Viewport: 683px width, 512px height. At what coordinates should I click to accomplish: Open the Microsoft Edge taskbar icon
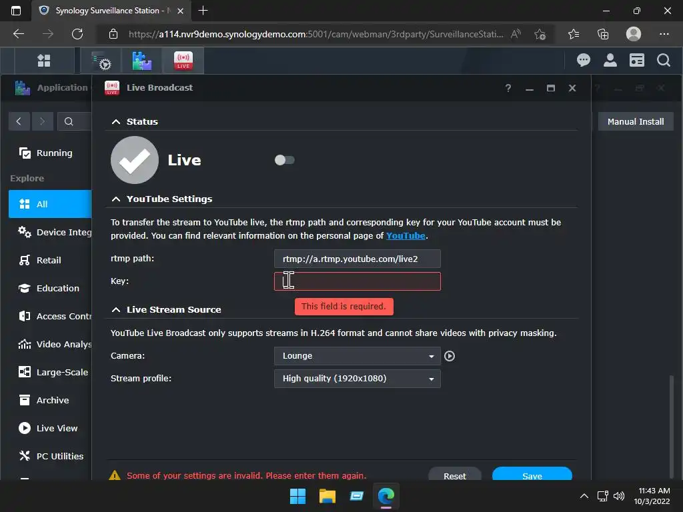point(386,496)
